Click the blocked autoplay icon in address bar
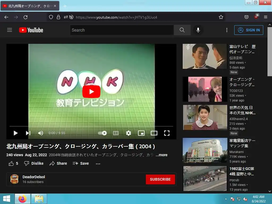272x204 pixels. [71, 17]
